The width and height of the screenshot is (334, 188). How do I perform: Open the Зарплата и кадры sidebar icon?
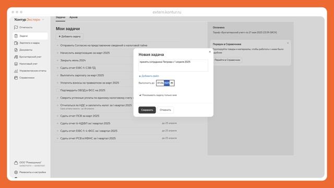coord(16,43)
